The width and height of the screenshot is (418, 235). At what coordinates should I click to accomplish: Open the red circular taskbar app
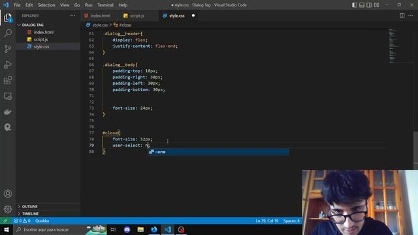coord(182,229)
